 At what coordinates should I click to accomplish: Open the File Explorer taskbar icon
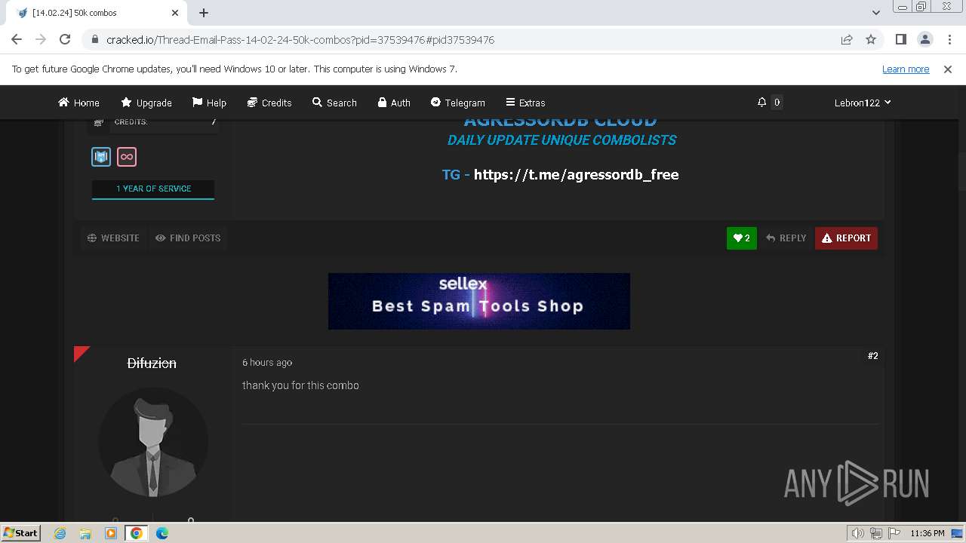click(x=85, y=533)
